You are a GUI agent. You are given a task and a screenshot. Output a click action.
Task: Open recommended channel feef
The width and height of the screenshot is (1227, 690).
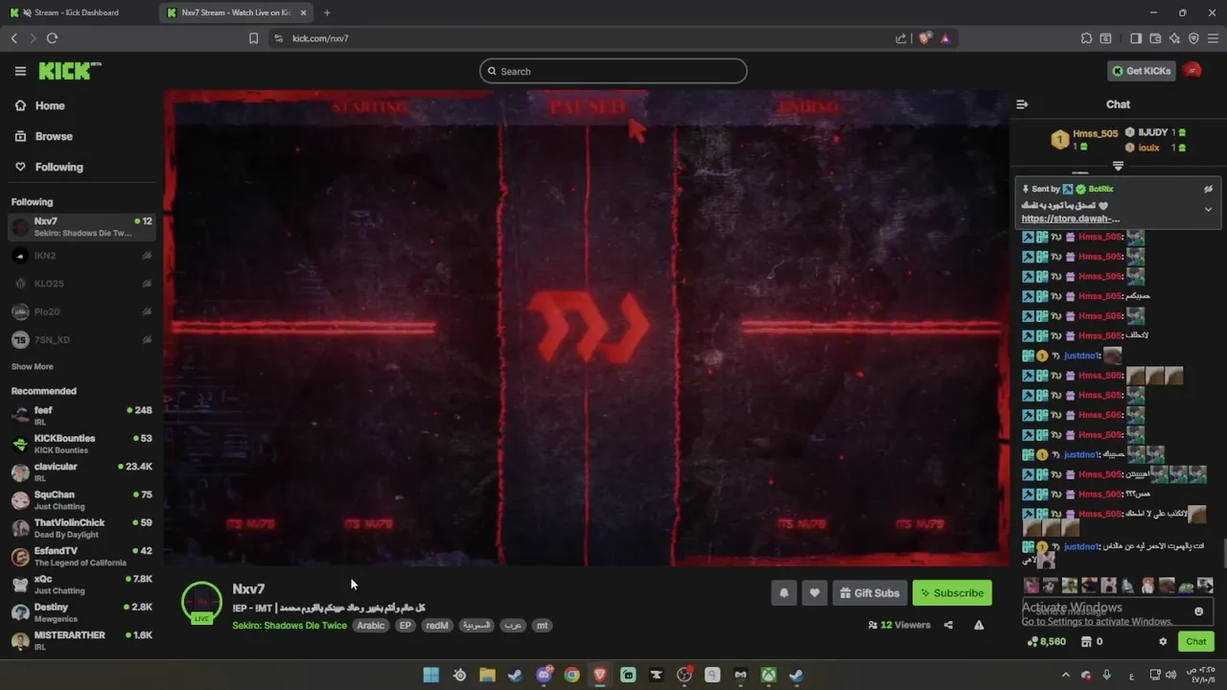(x=81, y=415)
